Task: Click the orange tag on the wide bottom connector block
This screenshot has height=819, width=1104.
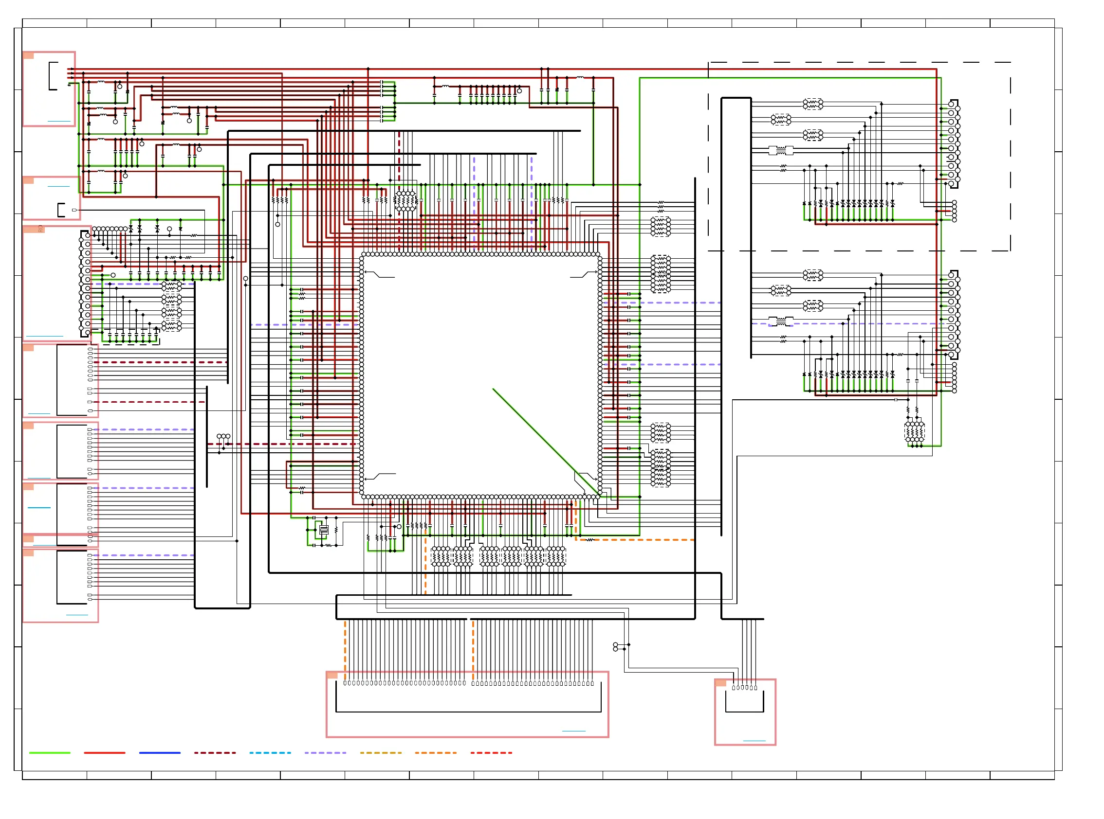Action: click(332, 675)
